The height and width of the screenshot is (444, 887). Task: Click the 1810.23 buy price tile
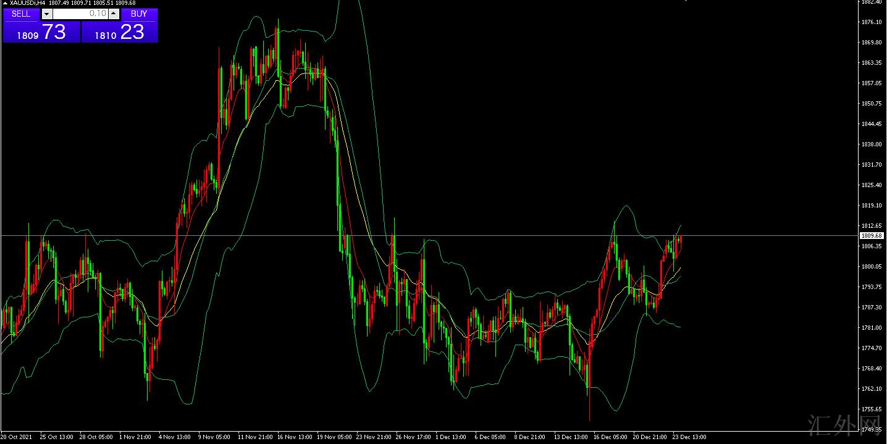[x=120, y=32]
